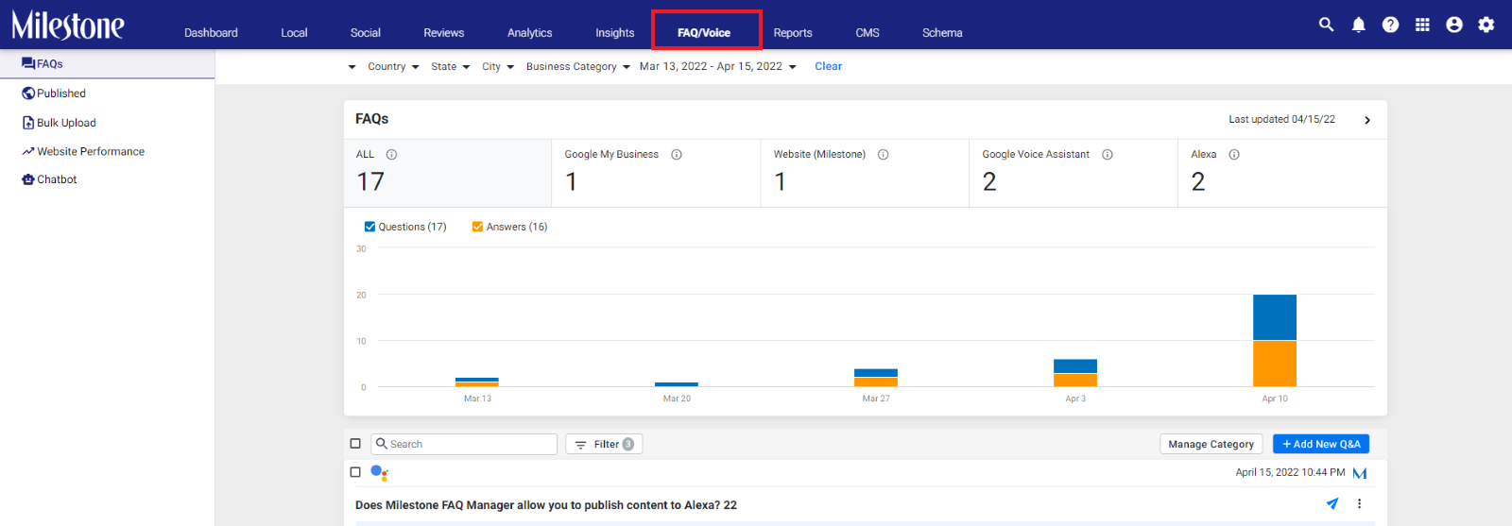Click info icon next to Alexa

click(x=1234, y=155)
